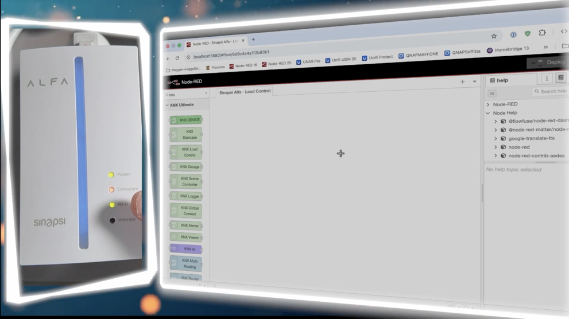Expand google-translate-tts help entry
The width and height of the screenshot is (569, 319).
click(496, 138)
